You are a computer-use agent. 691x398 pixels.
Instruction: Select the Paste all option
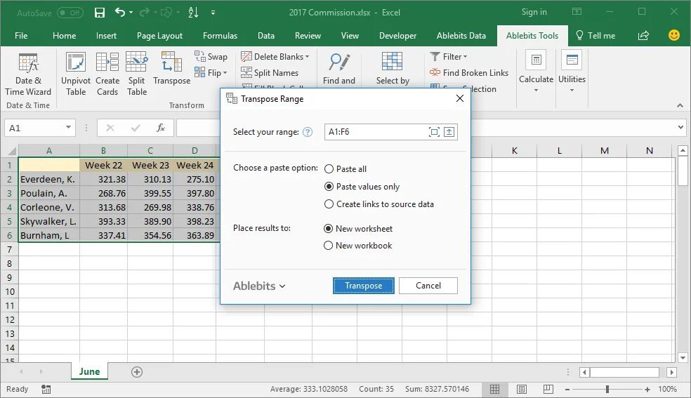345,169
